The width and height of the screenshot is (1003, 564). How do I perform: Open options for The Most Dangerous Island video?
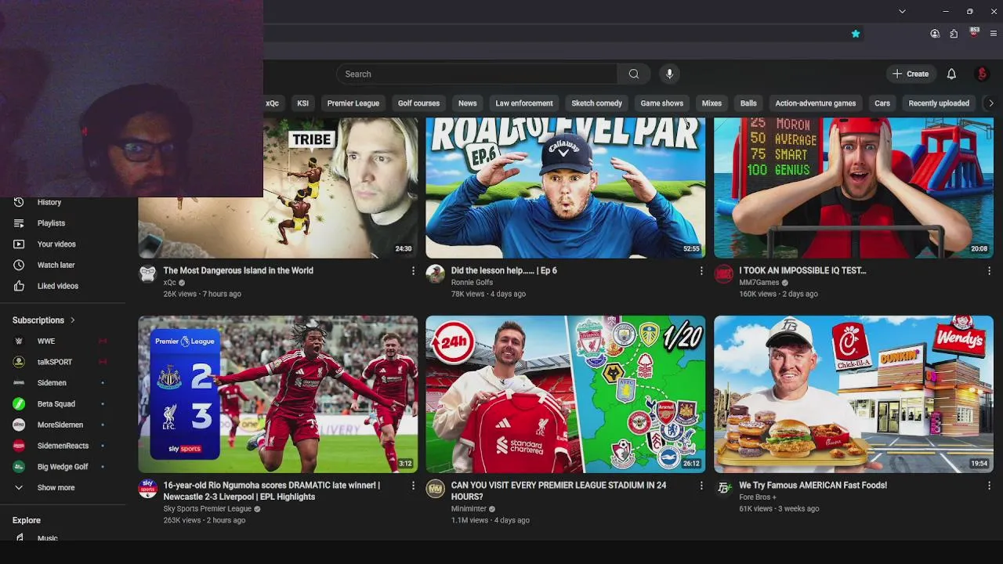413,271
